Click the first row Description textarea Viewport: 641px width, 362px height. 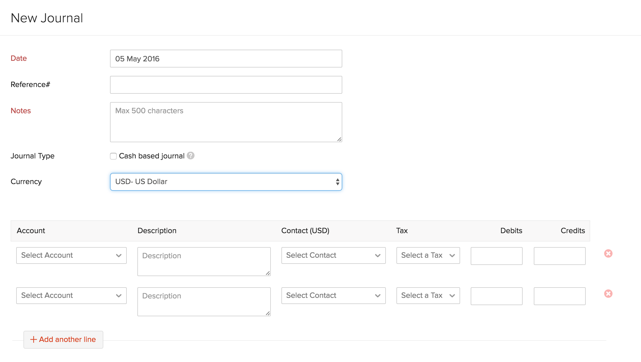coord(204,262)
